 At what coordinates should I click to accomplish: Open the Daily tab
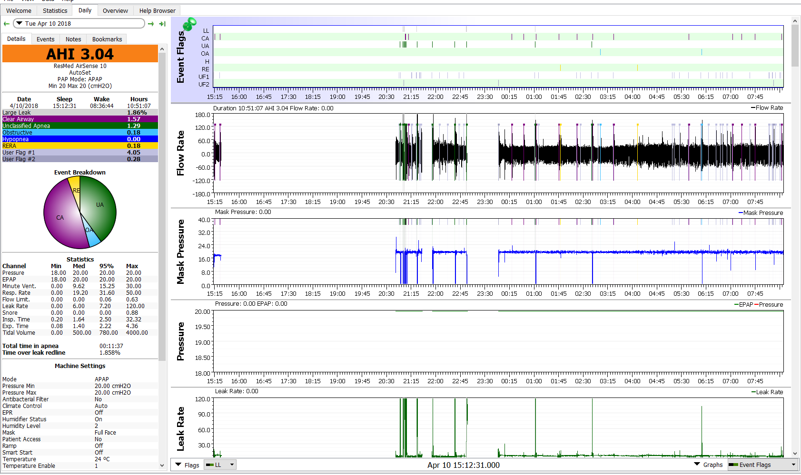[85, 10]
